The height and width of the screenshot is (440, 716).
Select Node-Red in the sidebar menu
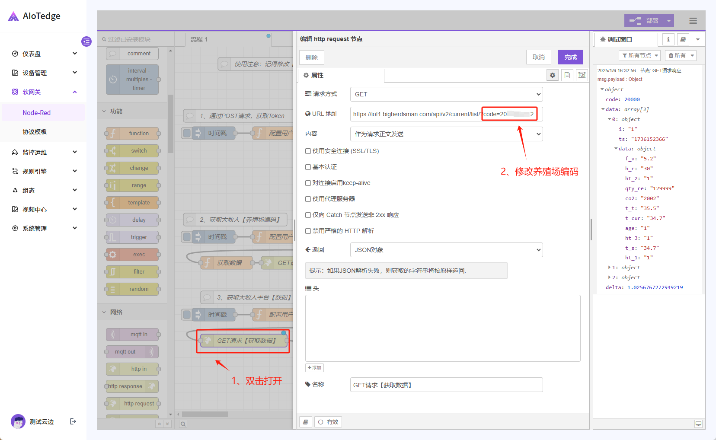pos(37,113)
